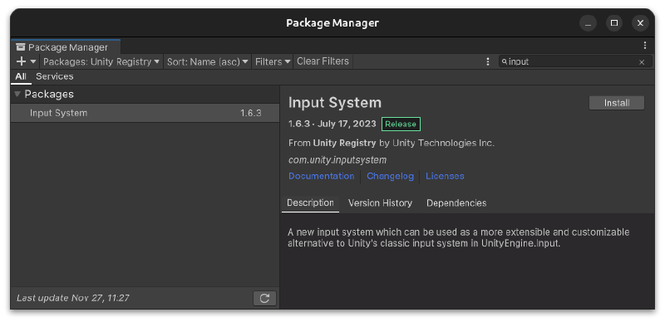The image size is (665, 322).
Task: Select the Dependencies tab
Action: pos(456,203)
